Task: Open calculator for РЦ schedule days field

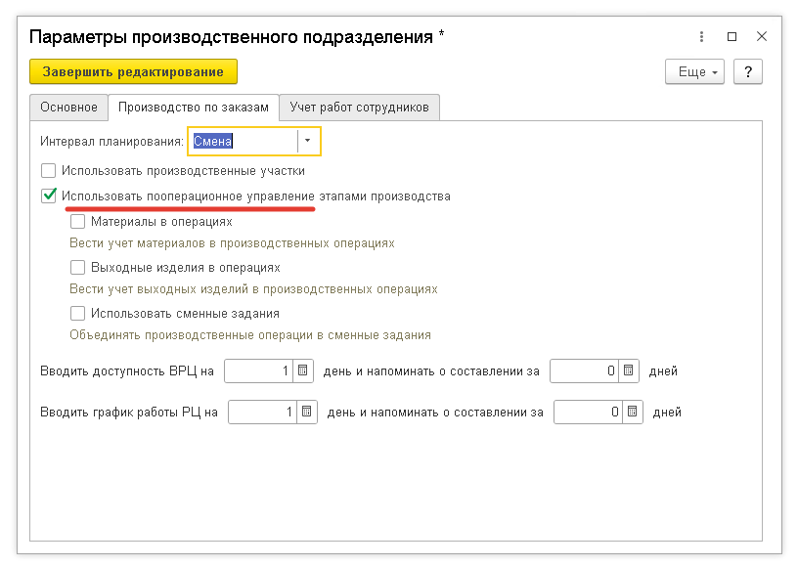Action: tap(307, 413)
